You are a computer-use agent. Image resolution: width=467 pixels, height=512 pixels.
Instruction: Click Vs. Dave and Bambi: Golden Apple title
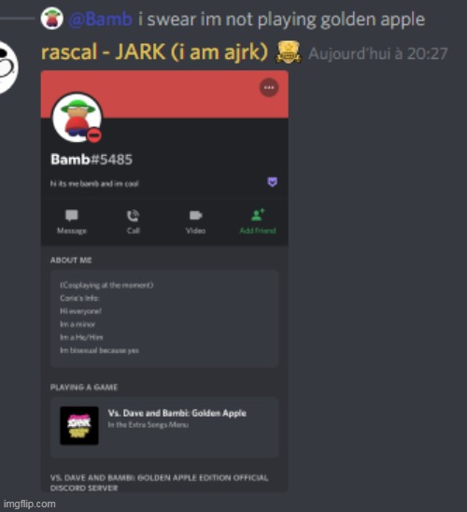pos(177,413)
